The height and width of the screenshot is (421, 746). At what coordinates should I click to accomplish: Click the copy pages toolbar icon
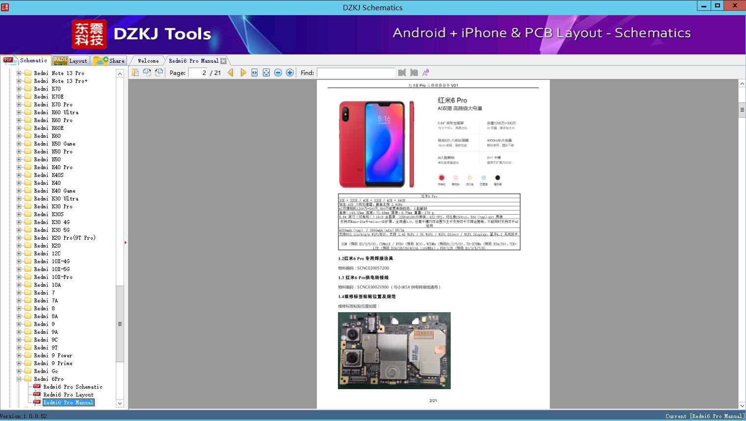[x=135, y=73]
